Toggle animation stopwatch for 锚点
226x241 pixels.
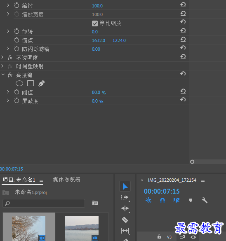16,40
